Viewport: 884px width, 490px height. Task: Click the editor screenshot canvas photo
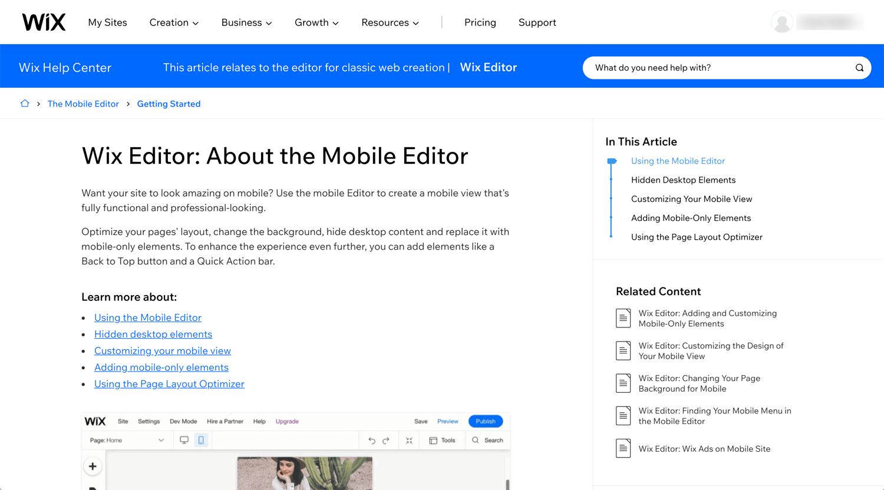[x=305, y=473]
